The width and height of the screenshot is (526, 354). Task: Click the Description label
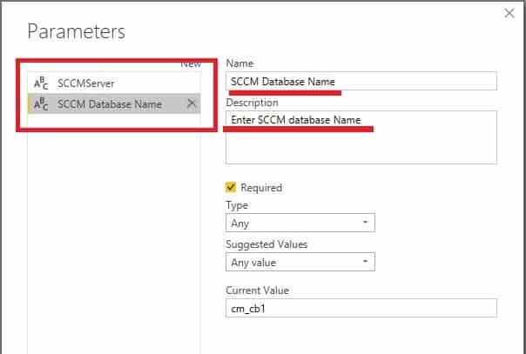(252, 103)
